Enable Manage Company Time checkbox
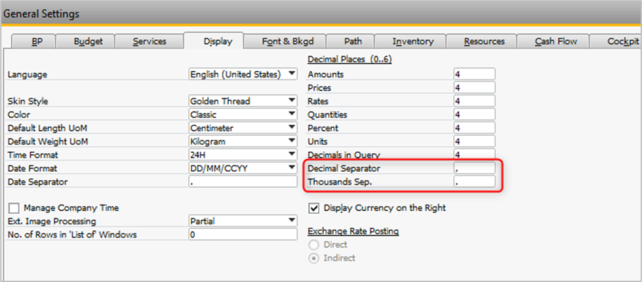 click(x=14, y=208)
